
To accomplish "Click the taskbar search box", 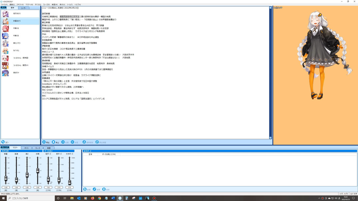I will point(31,198).
